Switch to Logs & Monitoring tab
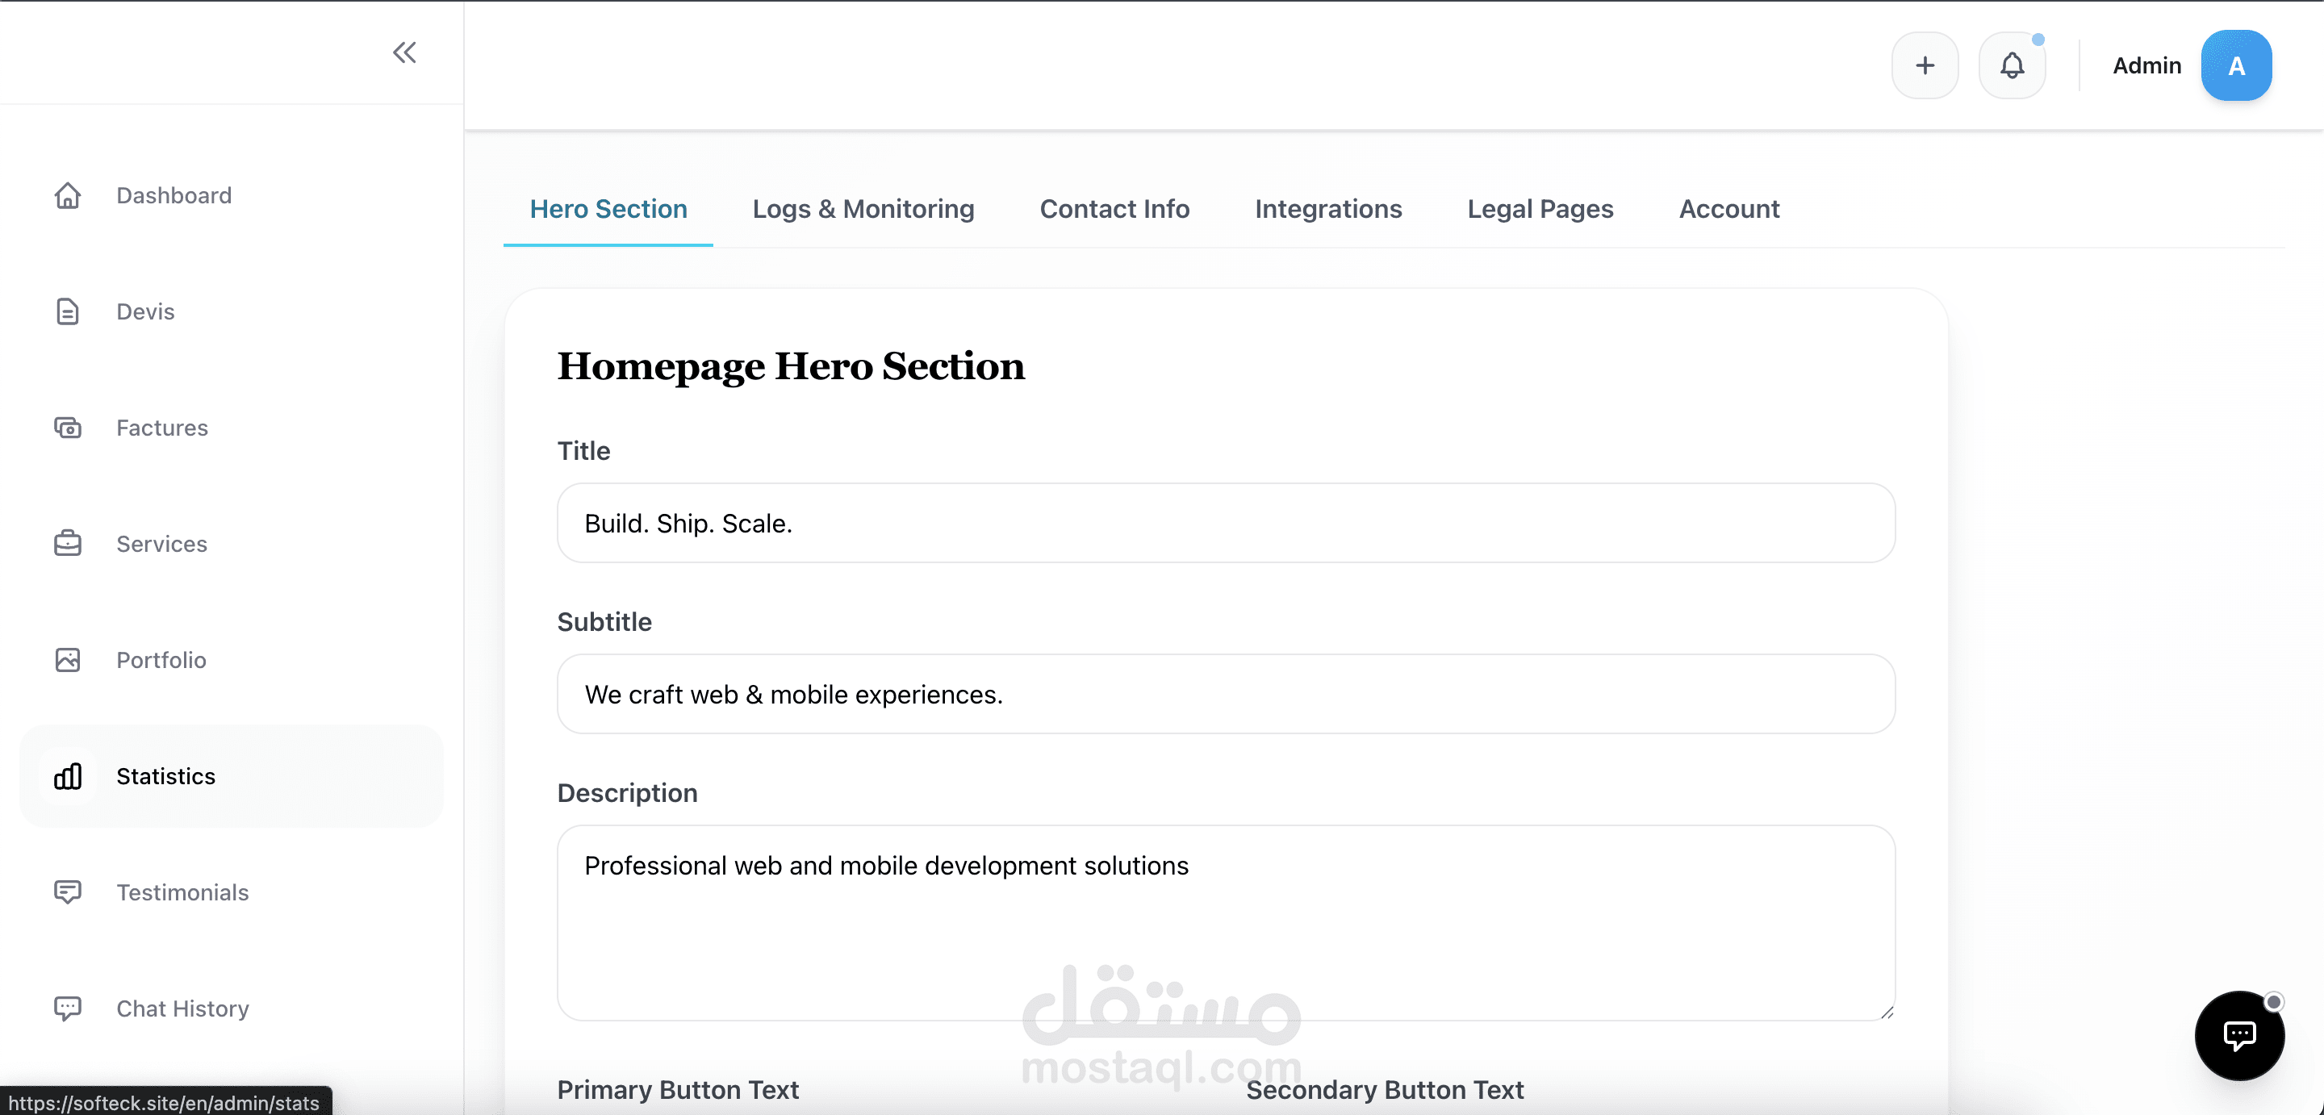2324x1115 pixels. 863,209
